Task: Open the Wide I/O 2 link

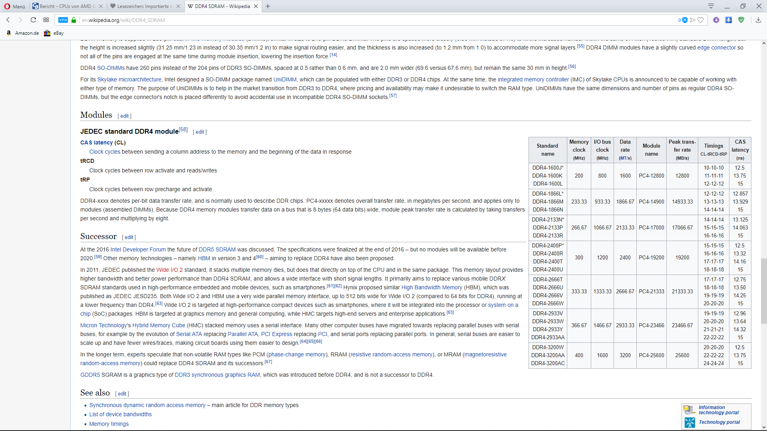Action: [x=169, y=270]
